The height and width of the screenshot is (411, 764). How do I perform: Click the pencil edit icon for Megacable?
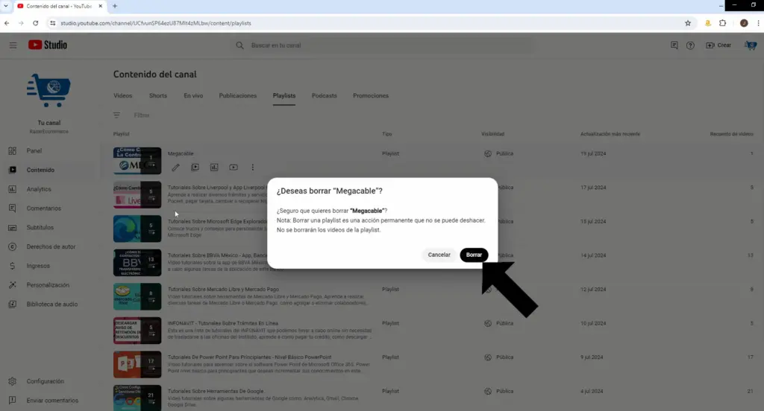coord(175,168)
